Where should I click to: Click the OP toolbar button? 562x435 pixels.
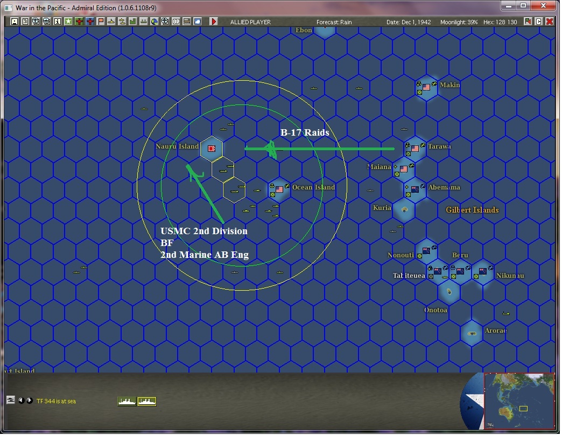coord(175,22)
